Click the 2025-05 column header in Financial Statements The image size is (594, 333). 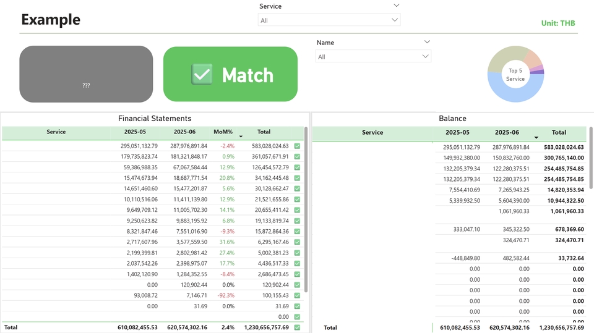point(136,132)
